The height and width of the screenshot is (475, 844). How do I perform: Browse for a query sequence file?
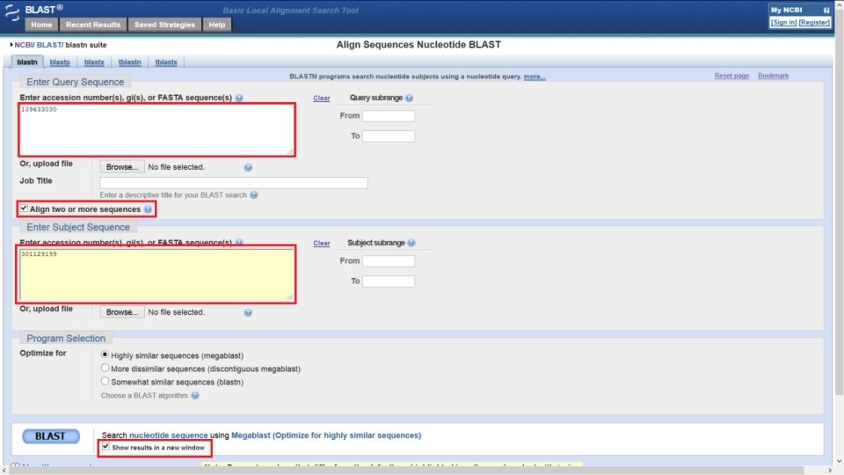click(x=122, y=167)
